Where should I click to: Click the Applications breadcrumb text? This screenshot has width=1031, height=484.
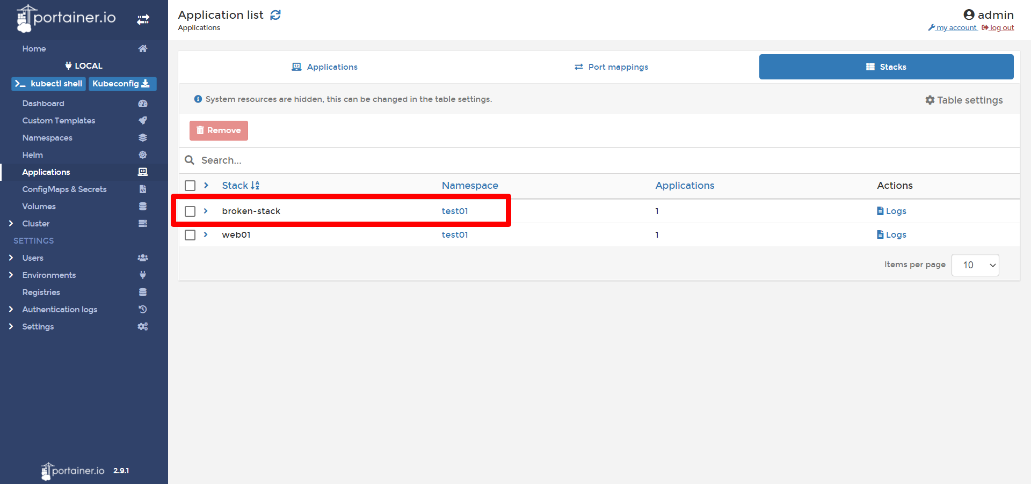click(x=199, y=28)
